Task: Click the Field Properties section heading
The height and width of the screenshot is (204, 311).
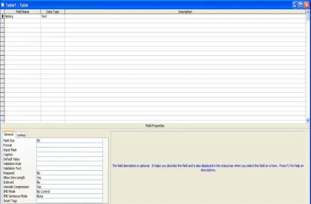Action: pos(155,126)
